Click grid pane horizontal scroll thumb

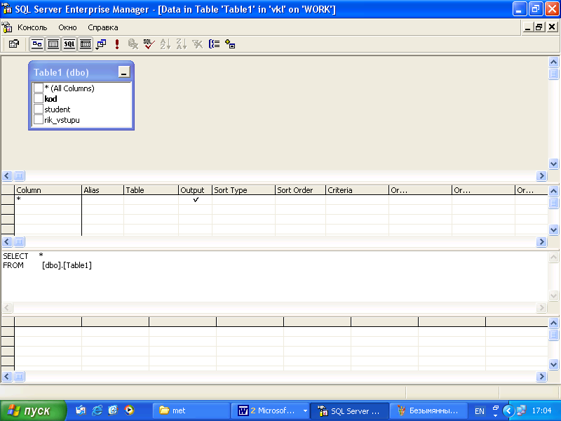[20, 241]
